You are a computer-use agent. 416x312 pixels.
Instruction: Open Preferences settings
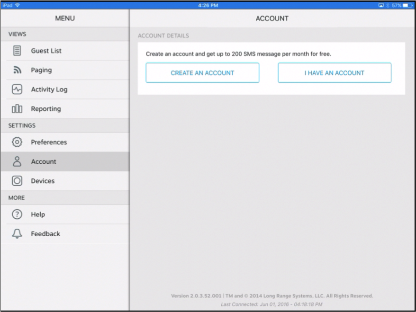point(65,142)
